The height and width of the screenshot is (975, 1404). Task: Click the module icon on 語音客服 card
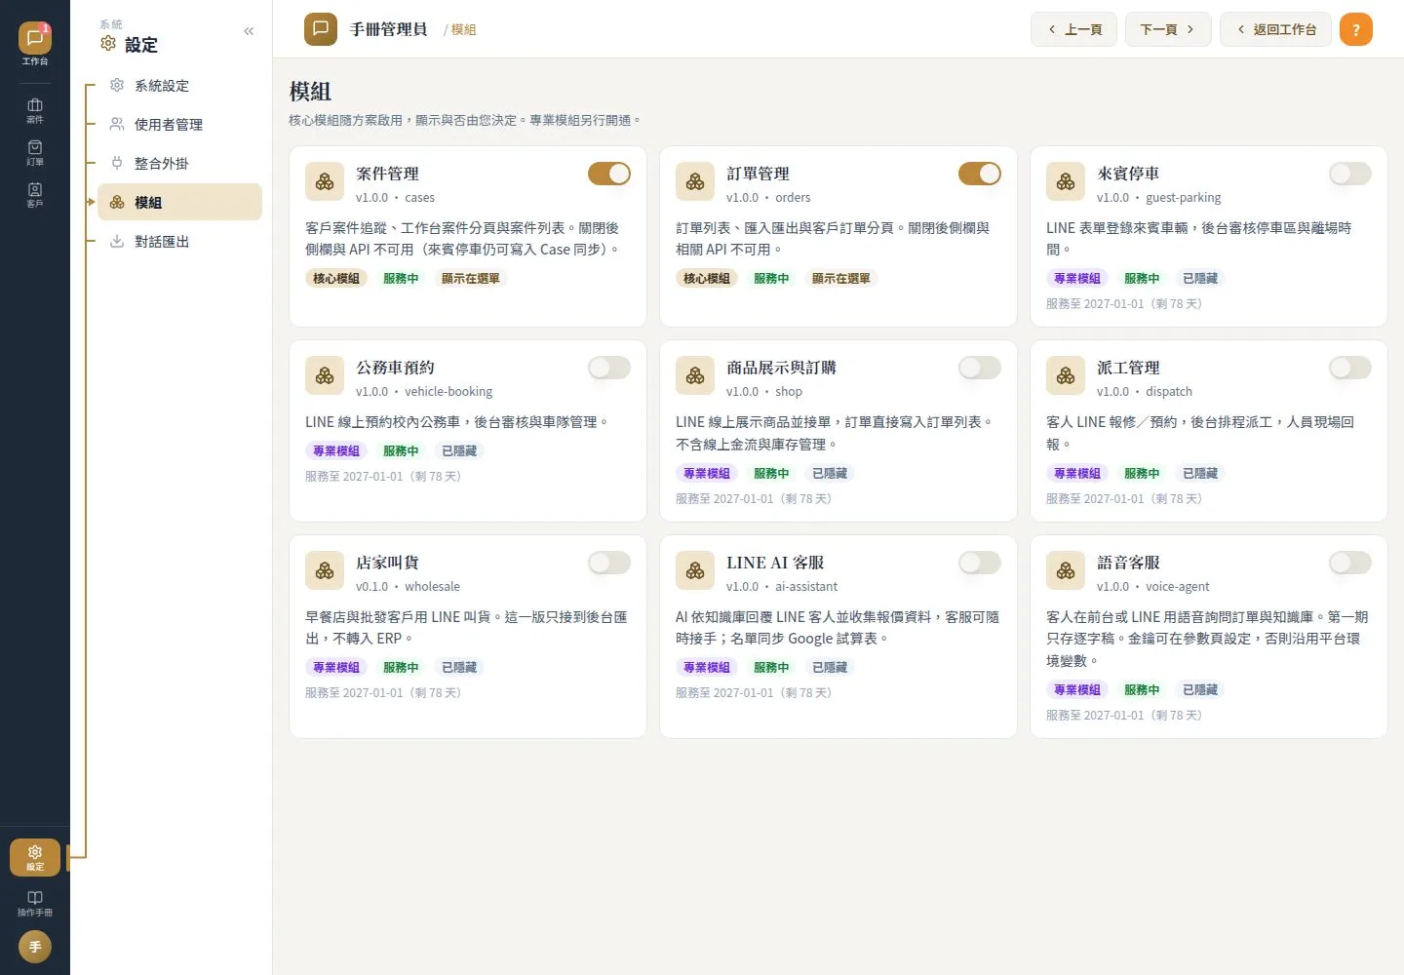(x=1066, y=570)
